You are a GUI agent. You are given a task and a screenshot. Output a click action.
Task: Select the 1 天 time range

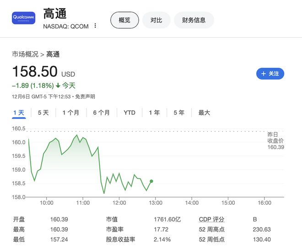point(19,113)
